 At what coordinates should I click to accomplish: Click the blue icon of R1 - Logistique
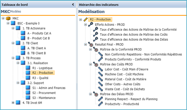28,68
